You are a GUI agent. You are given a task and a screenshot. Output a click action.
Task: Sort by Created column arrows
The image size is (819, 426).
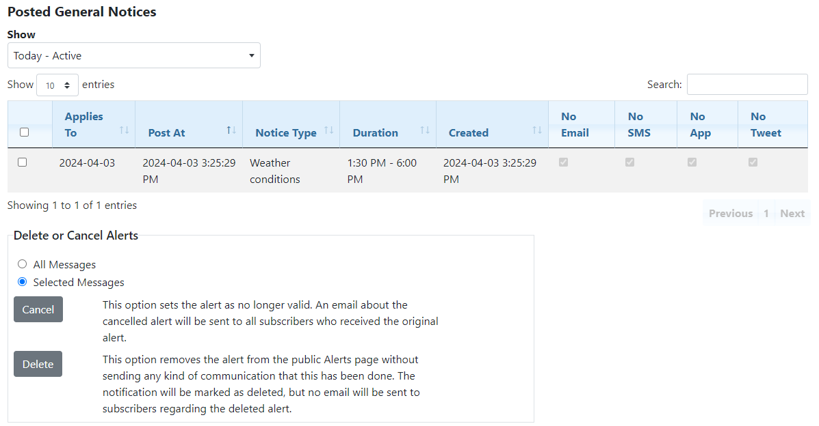[x=537, y=130]
